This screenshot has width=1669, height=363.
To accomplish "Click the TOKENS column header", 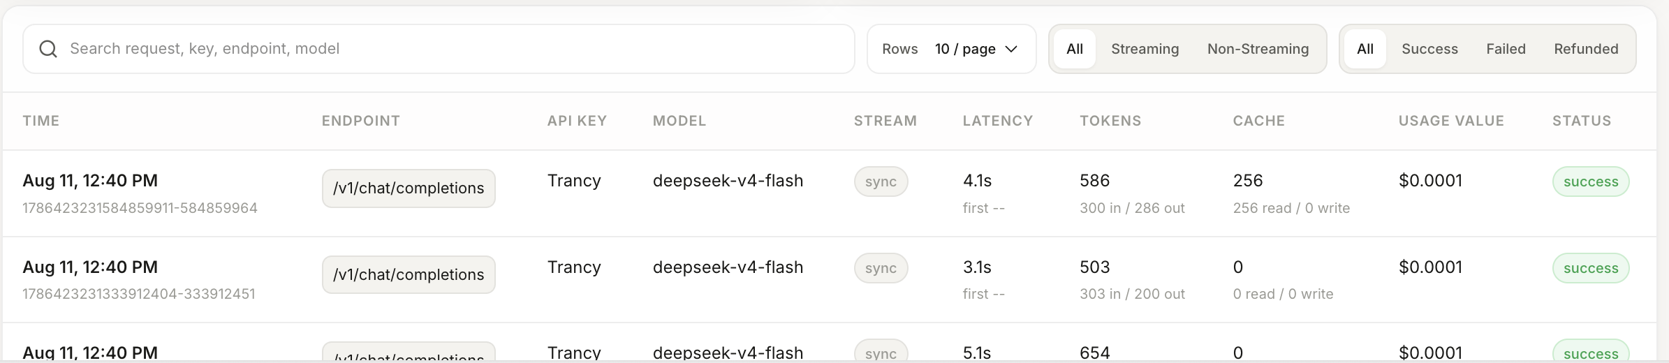I will 1110,121.
